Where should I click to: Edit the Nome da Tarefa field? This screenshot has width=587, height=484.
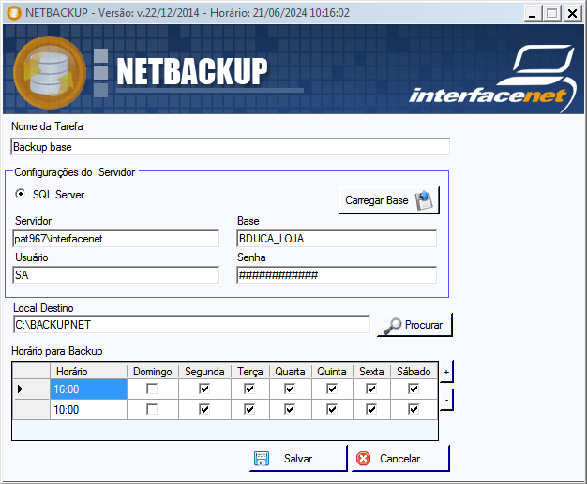[x=231, y=147]
